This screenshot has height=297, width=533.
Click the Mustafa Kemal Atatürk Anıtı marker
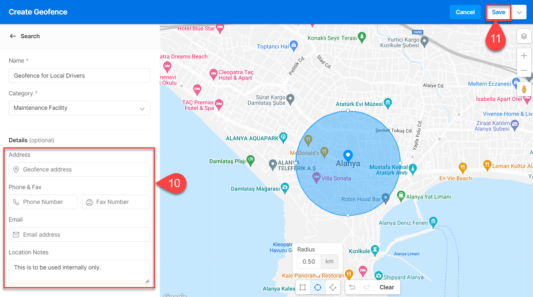coord(413,168)
